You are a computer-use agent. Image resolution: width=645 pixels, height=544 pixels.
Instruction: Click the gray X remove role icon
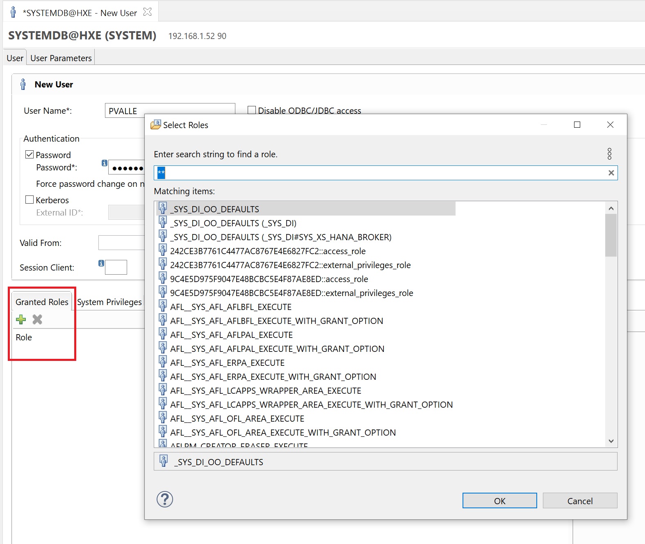37,319
